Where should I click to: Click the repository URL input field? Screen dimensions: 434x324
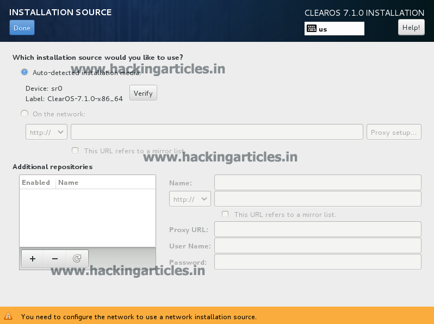pyautogui.click(x=318, y=198)
